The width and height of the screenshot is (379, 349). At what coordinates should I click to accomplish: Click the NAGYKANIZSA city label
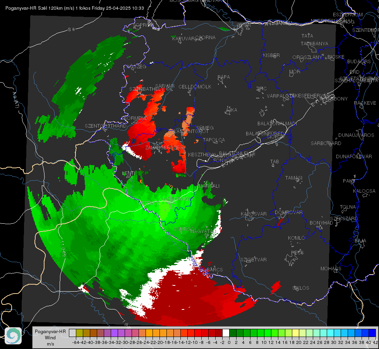click(177, 199)
